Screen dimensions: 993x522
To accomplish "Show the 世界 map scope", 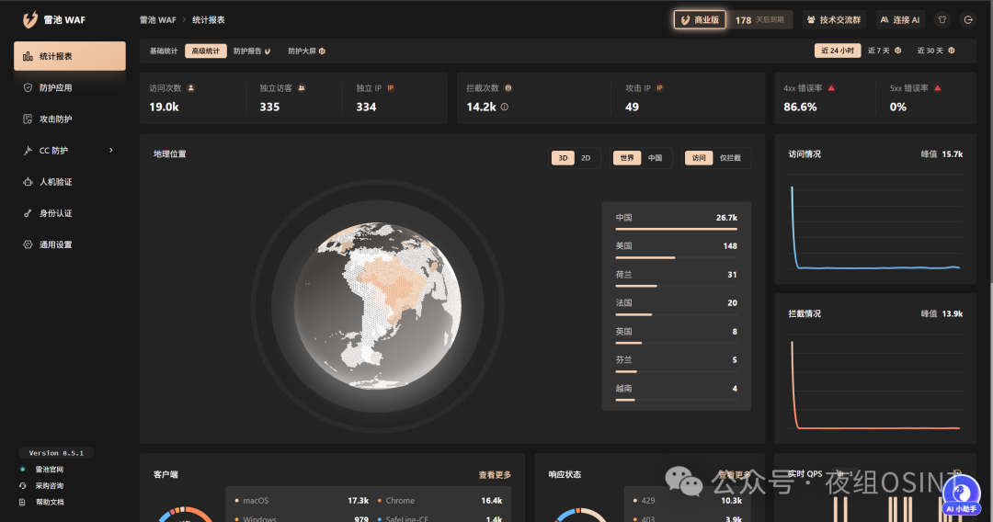I will click(627, 158).
